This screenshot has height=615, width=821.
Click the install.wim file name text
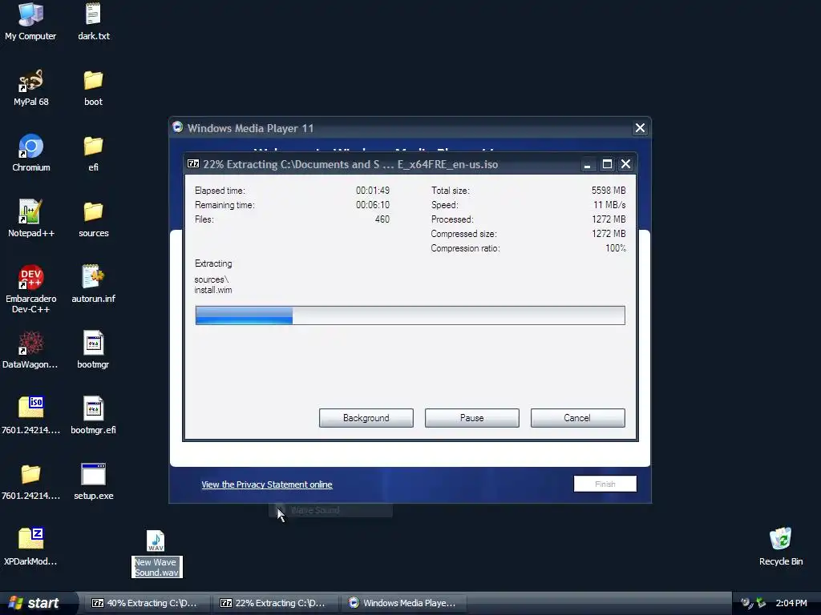click(213, 290)
